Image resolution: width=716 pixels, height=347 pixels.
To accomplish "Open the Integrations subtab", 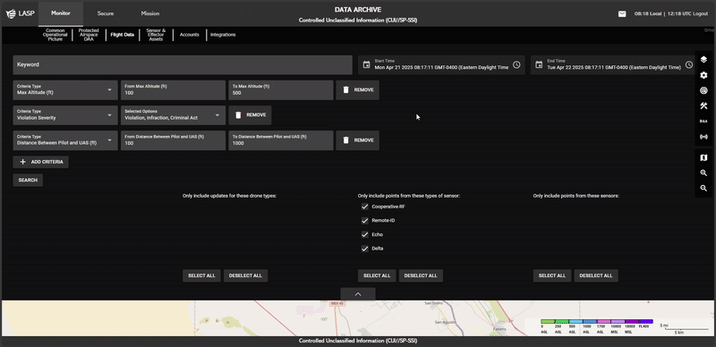I will pyautogui.click(x=223, y=35).
